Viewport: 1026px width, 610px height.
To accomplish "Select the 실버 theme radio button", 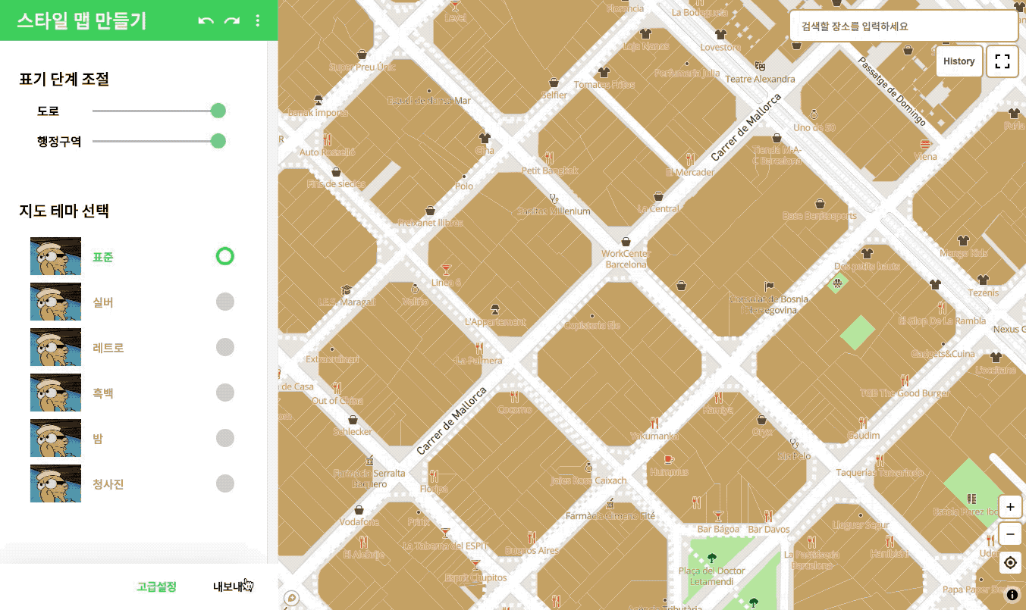I will tap(225, 302).
